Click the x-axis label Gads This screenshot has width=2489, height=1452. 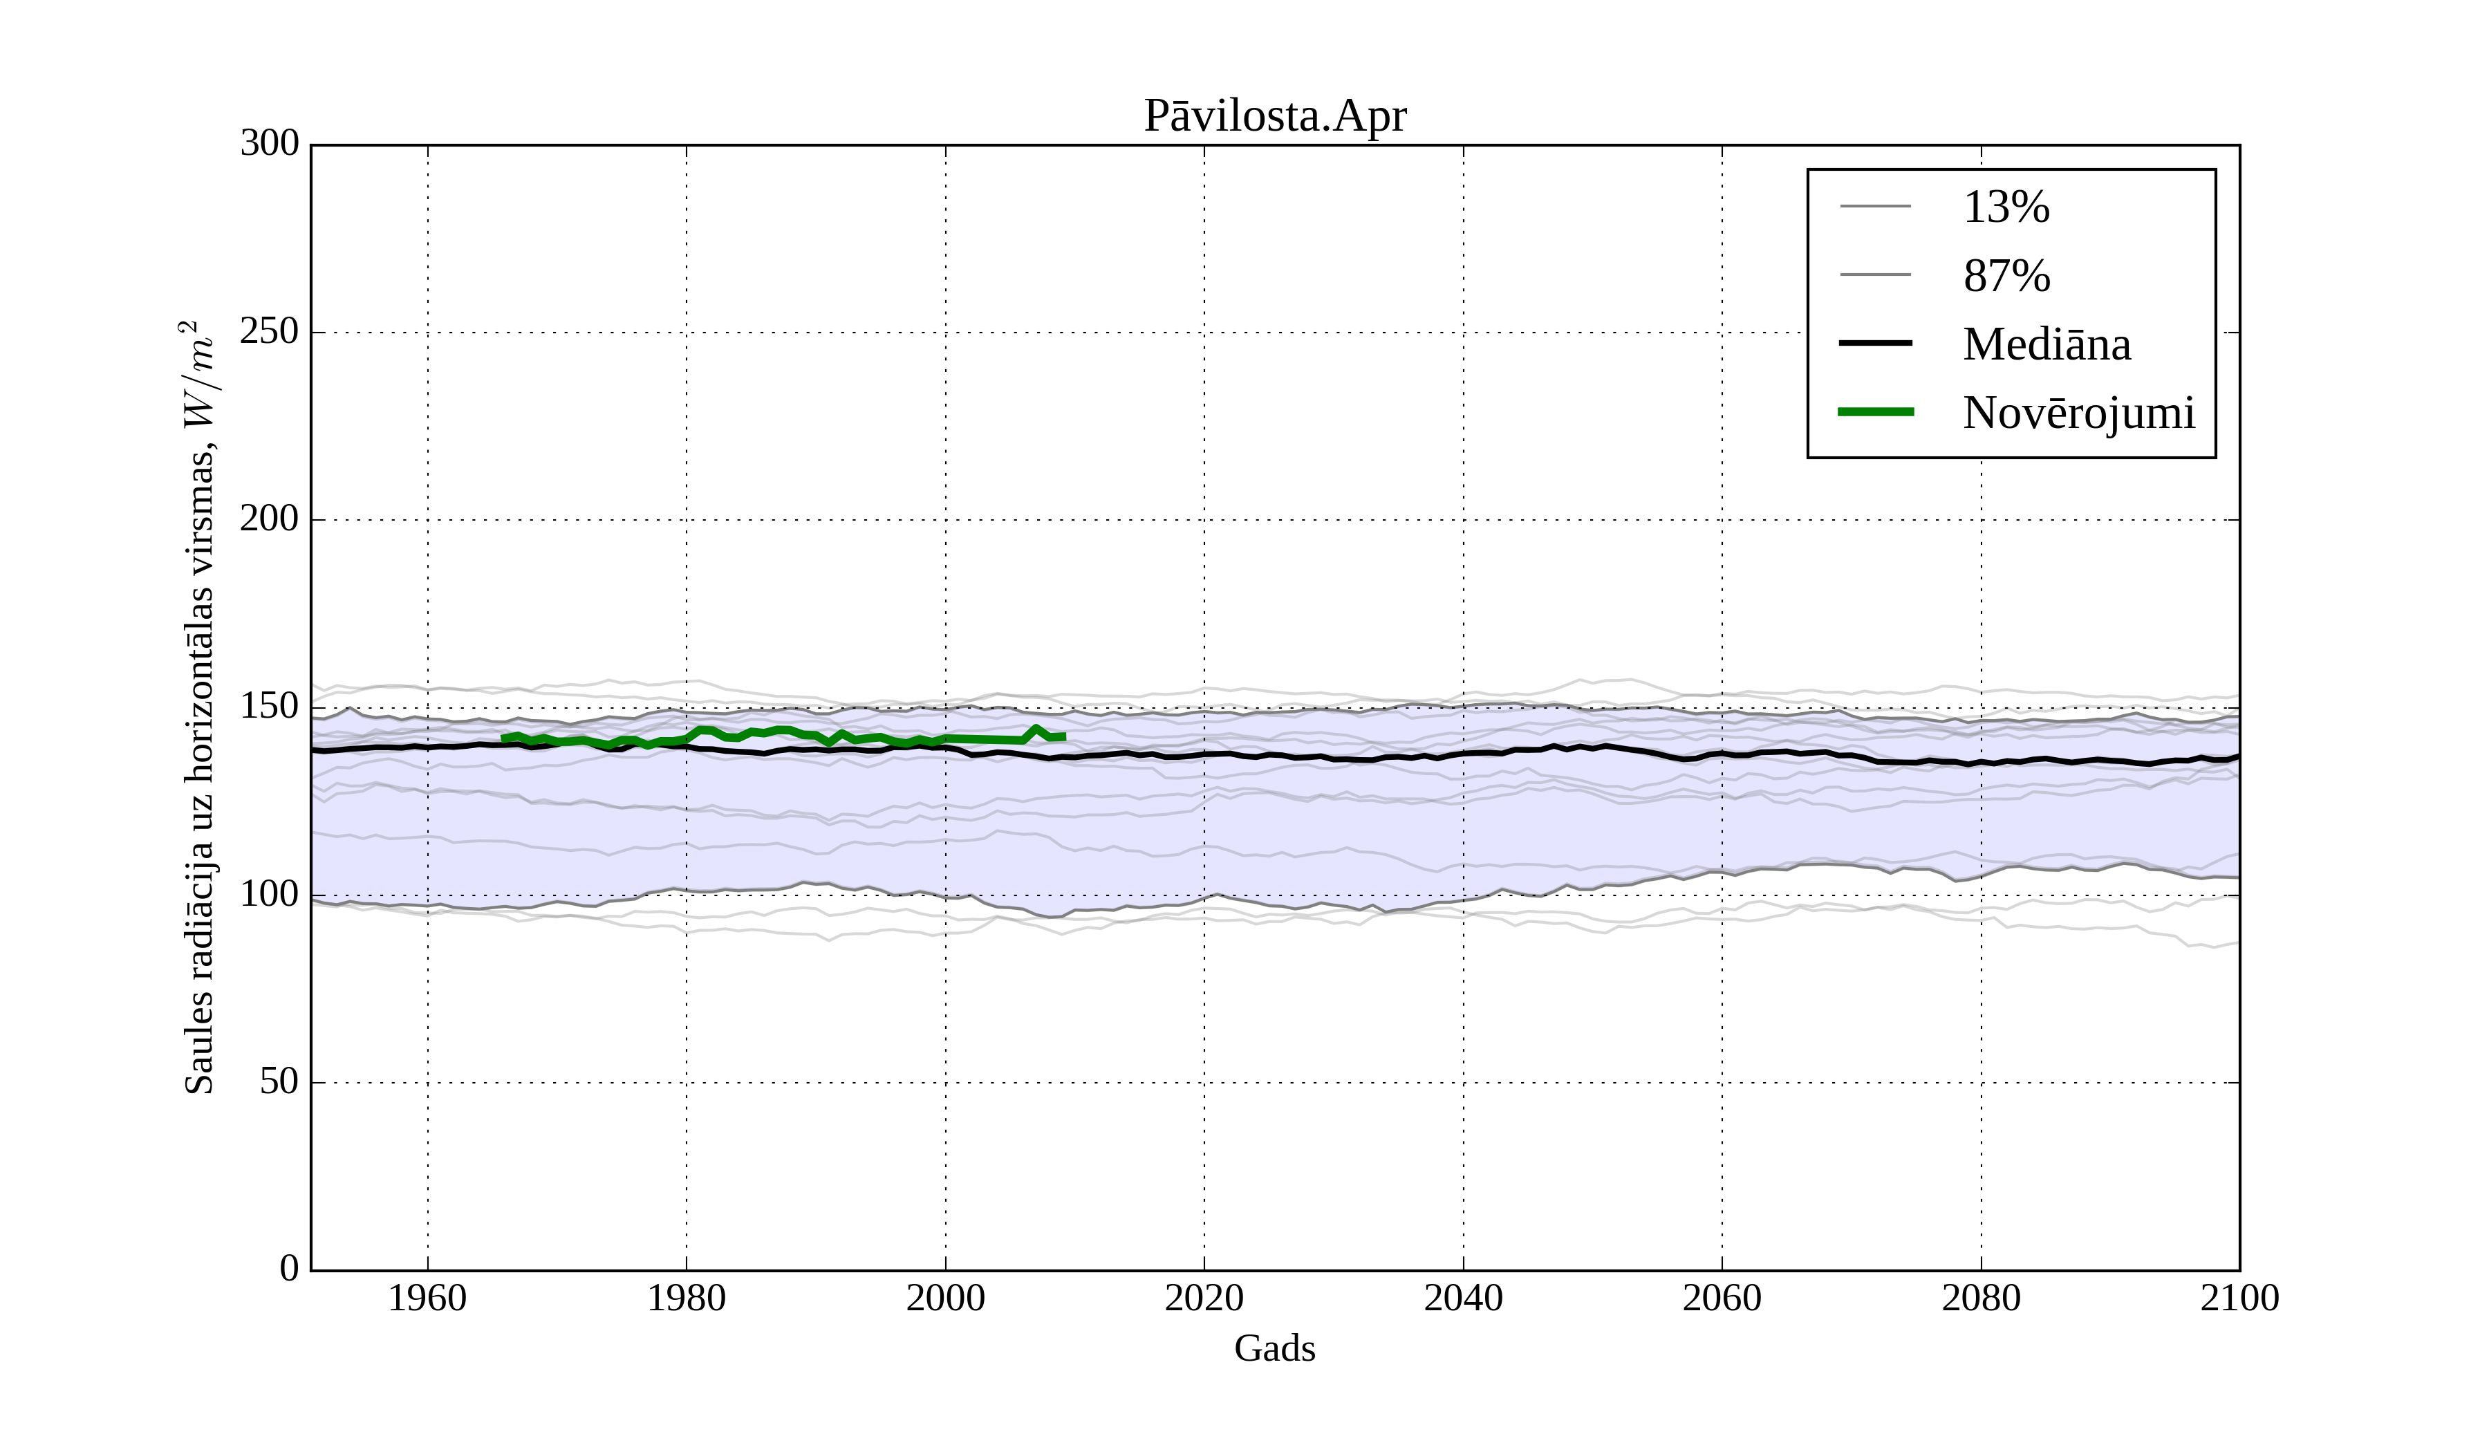1274,1348
